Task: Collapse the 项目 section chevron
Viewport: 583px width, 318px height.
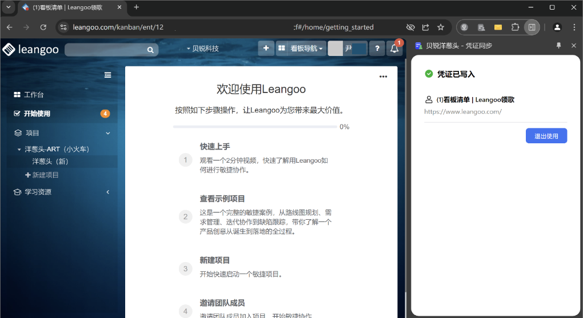Action: point(108,133)
